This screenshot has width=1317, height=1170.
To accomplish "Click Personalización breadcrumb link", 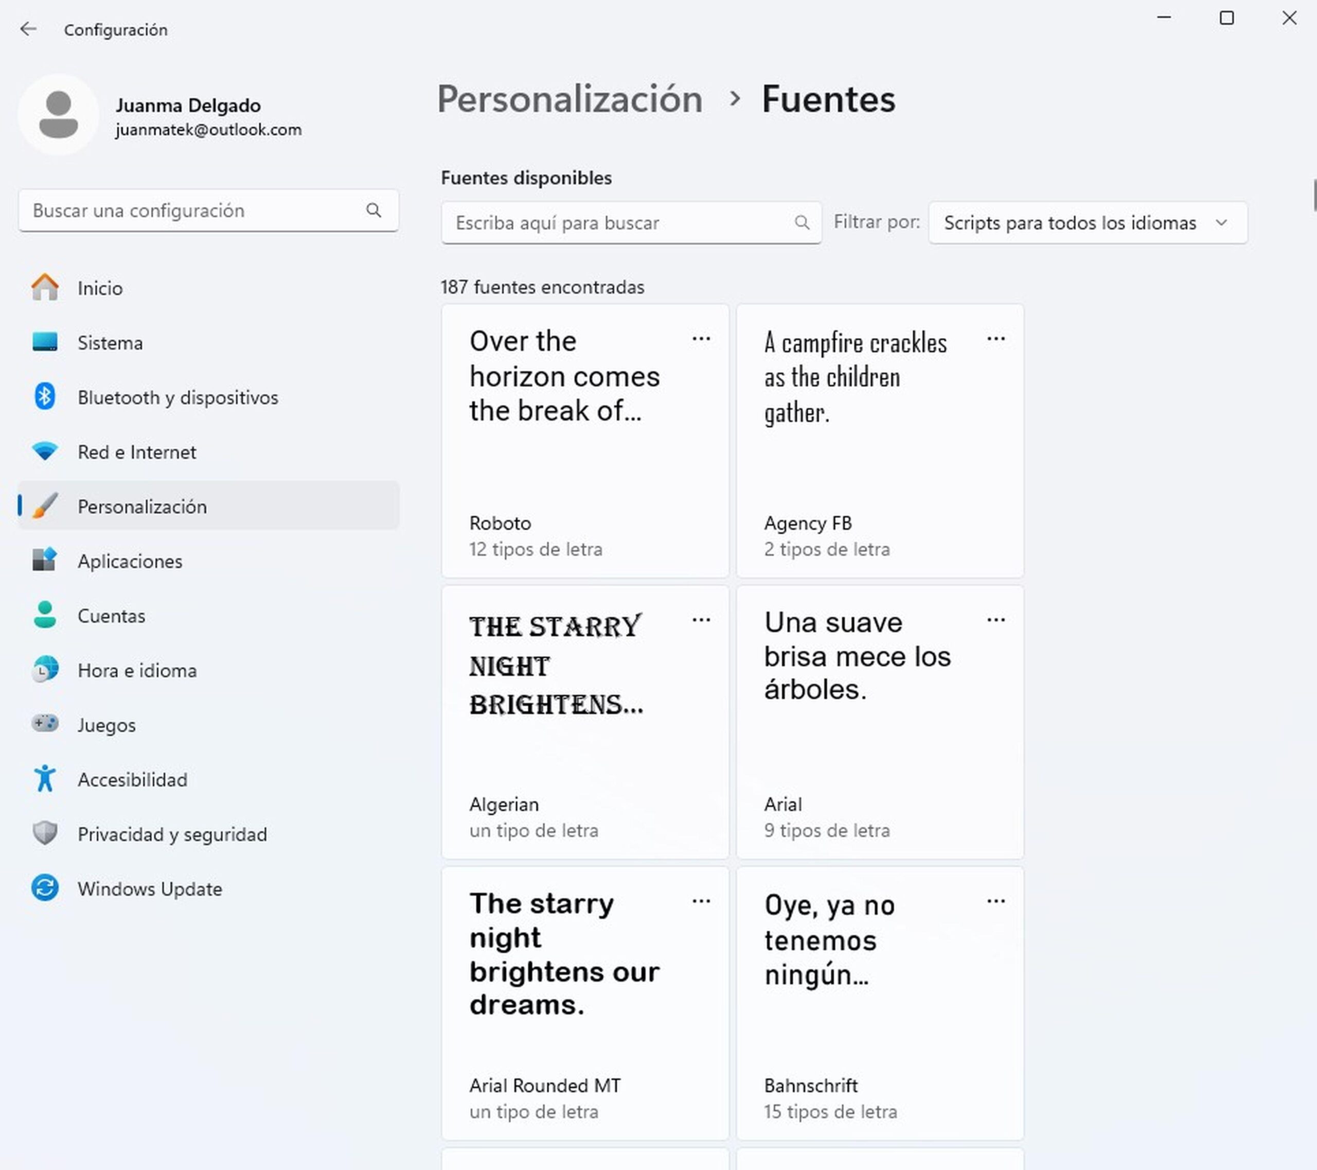I will click(569, 99).
